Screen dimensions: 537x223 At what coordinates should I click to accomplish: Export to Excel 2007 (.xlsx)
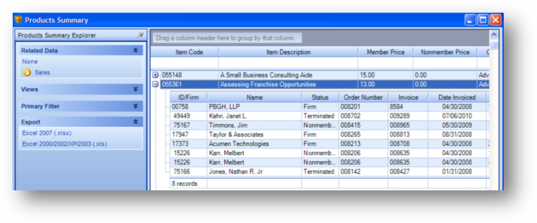[x=47, y=133]
